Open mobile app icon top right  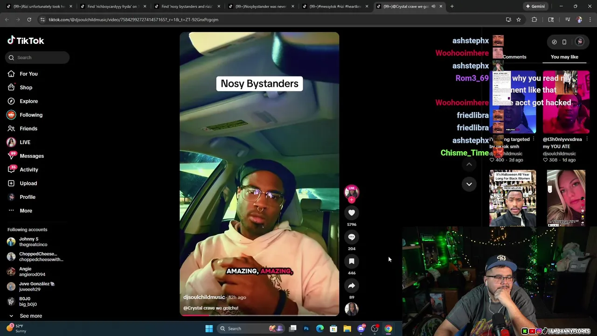click(x=564, y=42)
